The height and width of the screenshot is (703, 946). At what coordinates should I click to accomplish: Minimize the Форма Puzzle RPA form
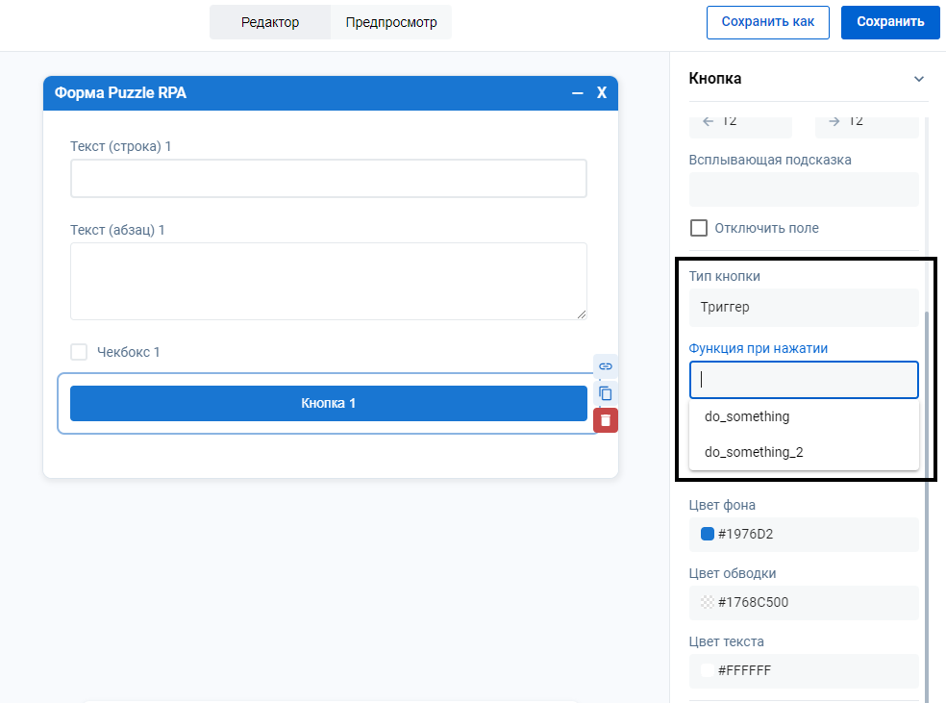[578, 93]
